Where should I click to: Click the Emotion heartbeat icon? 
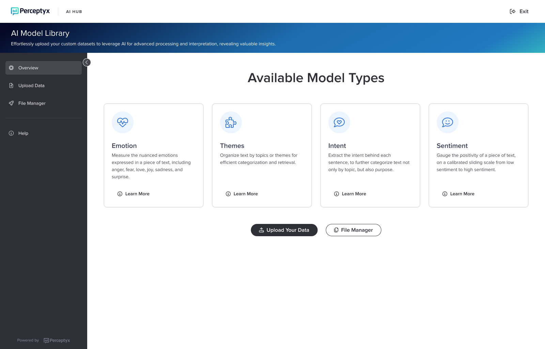pyautogui.click(x=123, y=122)
